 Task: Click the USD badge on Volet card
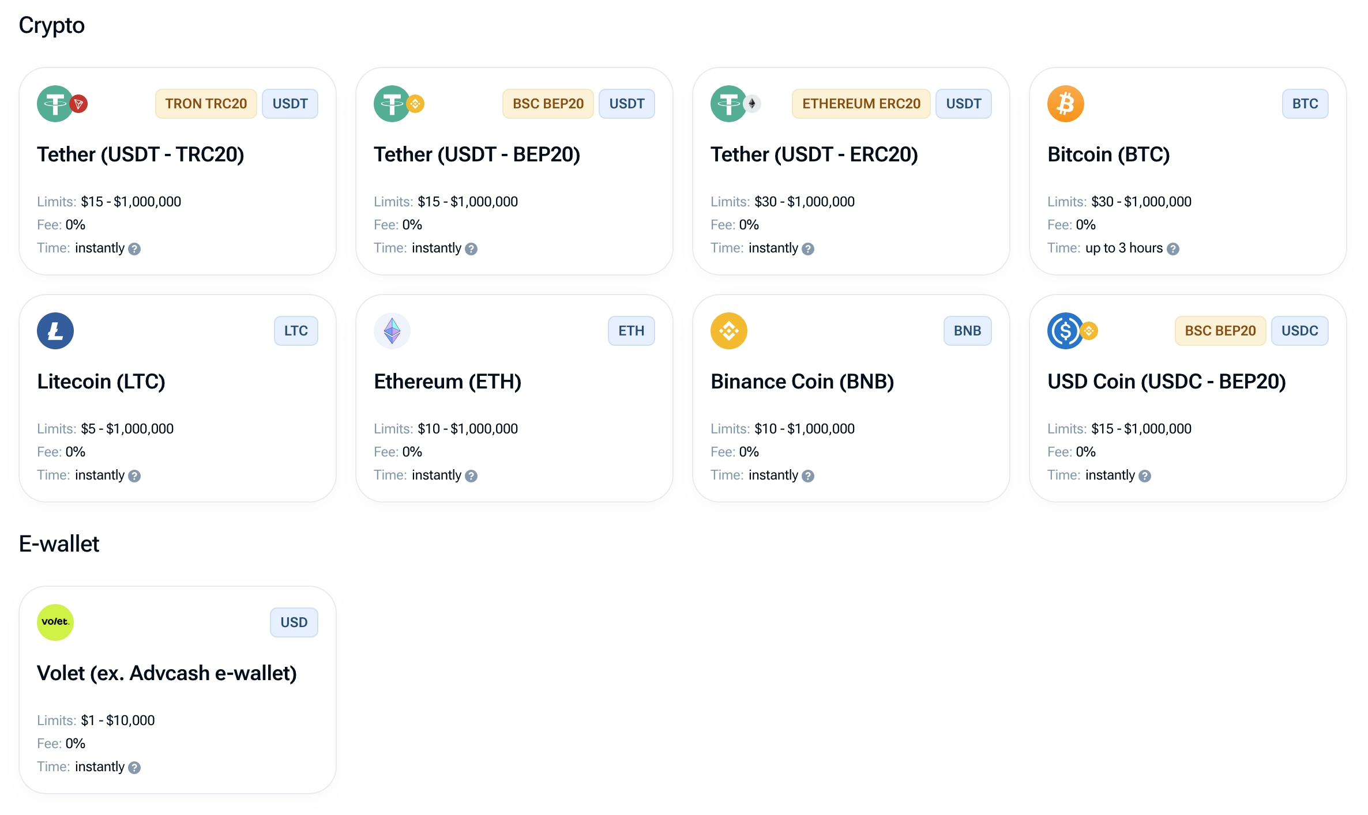tap(294, 622)
